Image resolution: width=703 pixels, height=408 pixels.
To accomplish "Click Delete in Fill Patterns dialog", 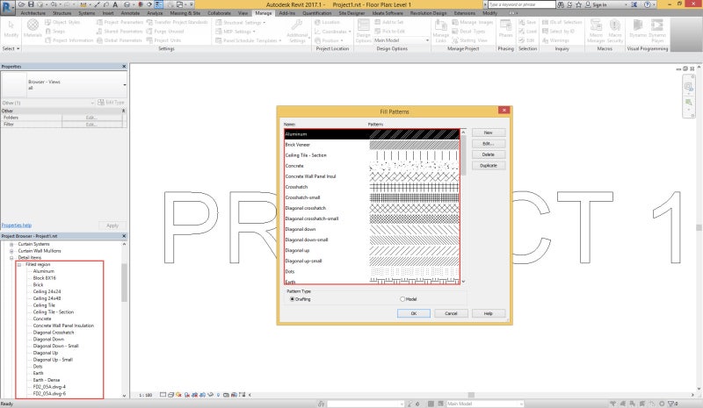I will pos(489,154).
